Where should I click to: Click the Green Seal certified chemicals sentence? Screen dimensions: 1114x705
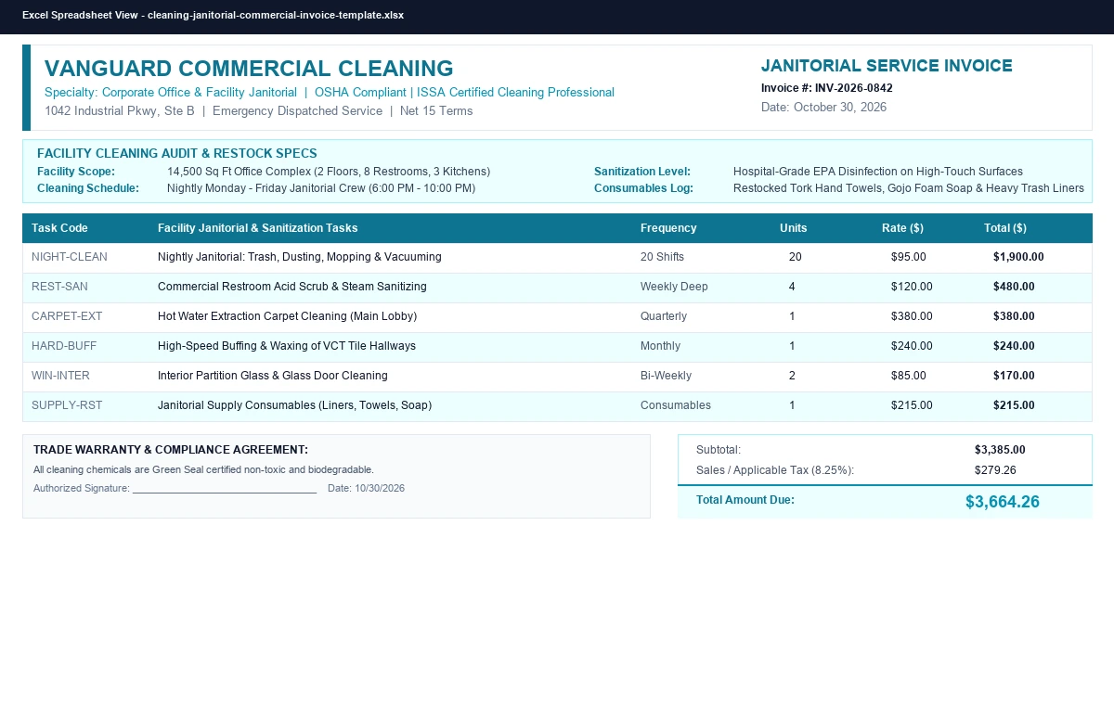pos(203,470)
